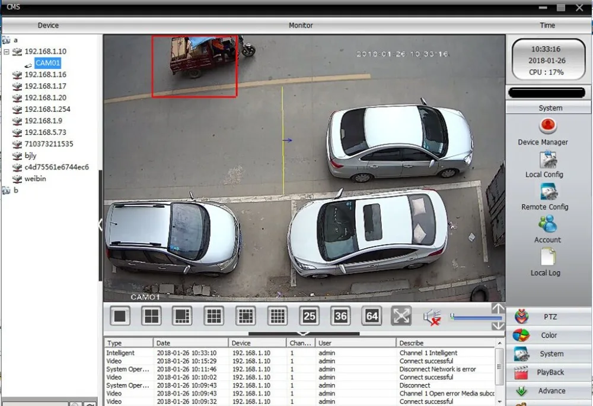Sort log by Chan... column
This screenshot has width=593, height=406.
301,343
